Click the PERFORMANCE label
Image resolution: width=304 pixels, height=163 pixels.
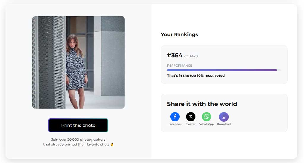pyautogui.click(x=180, y=66)
